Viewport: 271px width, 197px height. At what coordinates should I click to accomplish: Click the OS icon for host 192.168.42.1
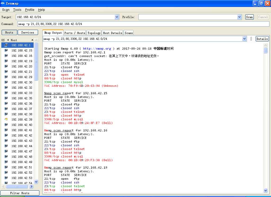click(x=6, y=45)
